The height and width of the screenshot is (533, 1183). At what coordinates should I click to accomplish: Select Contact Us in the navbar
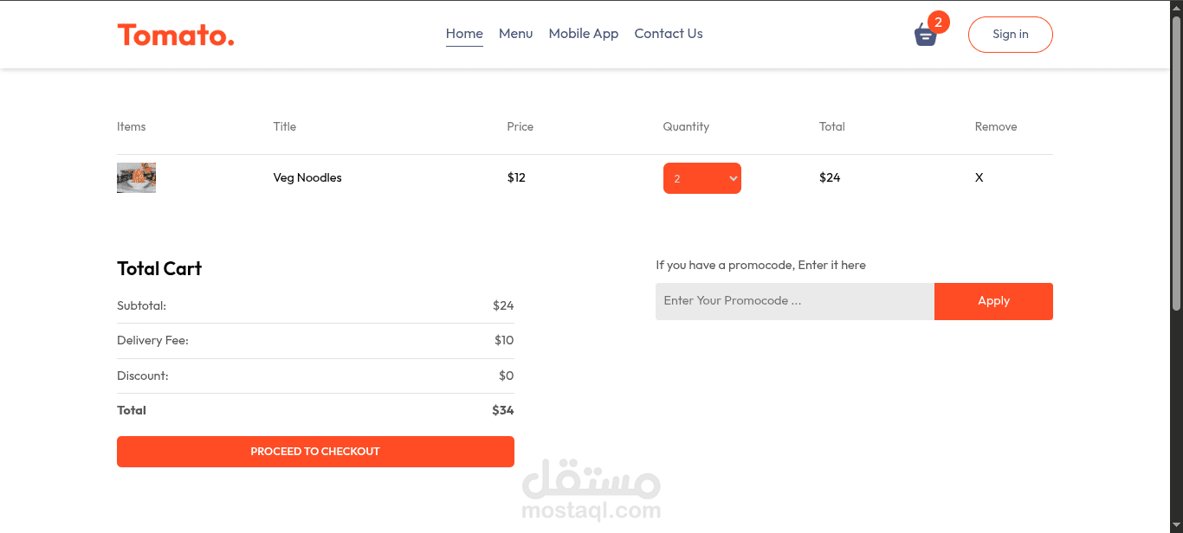pyautogui.click(x=669, y=34)
